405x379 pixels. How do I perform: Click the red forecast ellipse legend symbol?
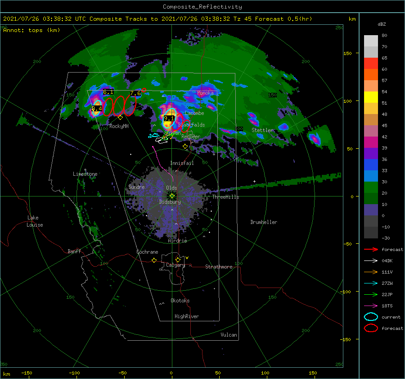coord(371,328)
